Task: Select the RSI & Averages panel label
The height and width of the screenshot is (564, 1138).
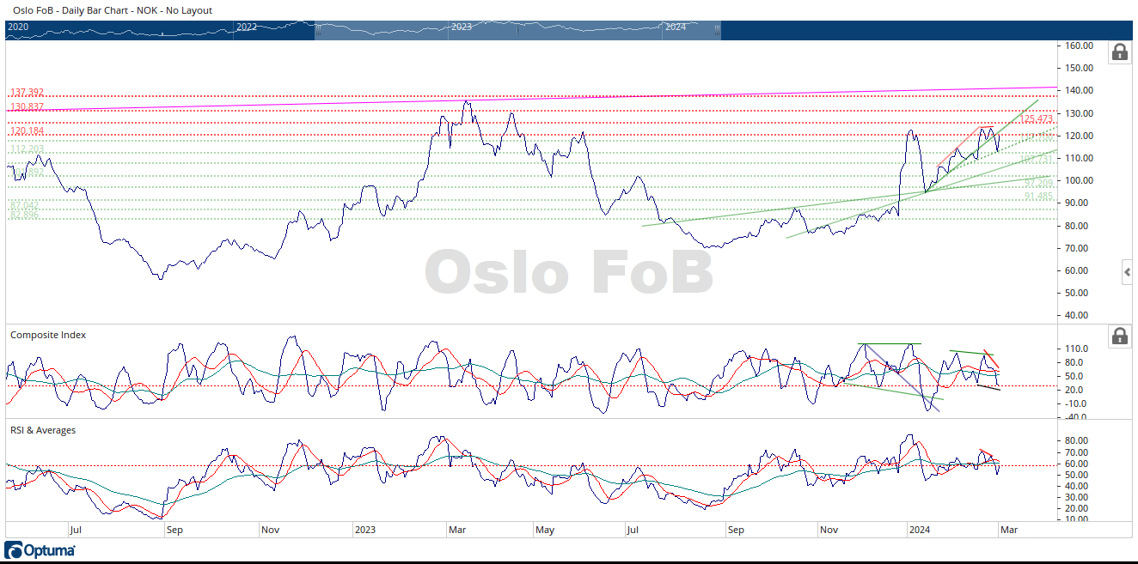Action: (x=43, y=430)
